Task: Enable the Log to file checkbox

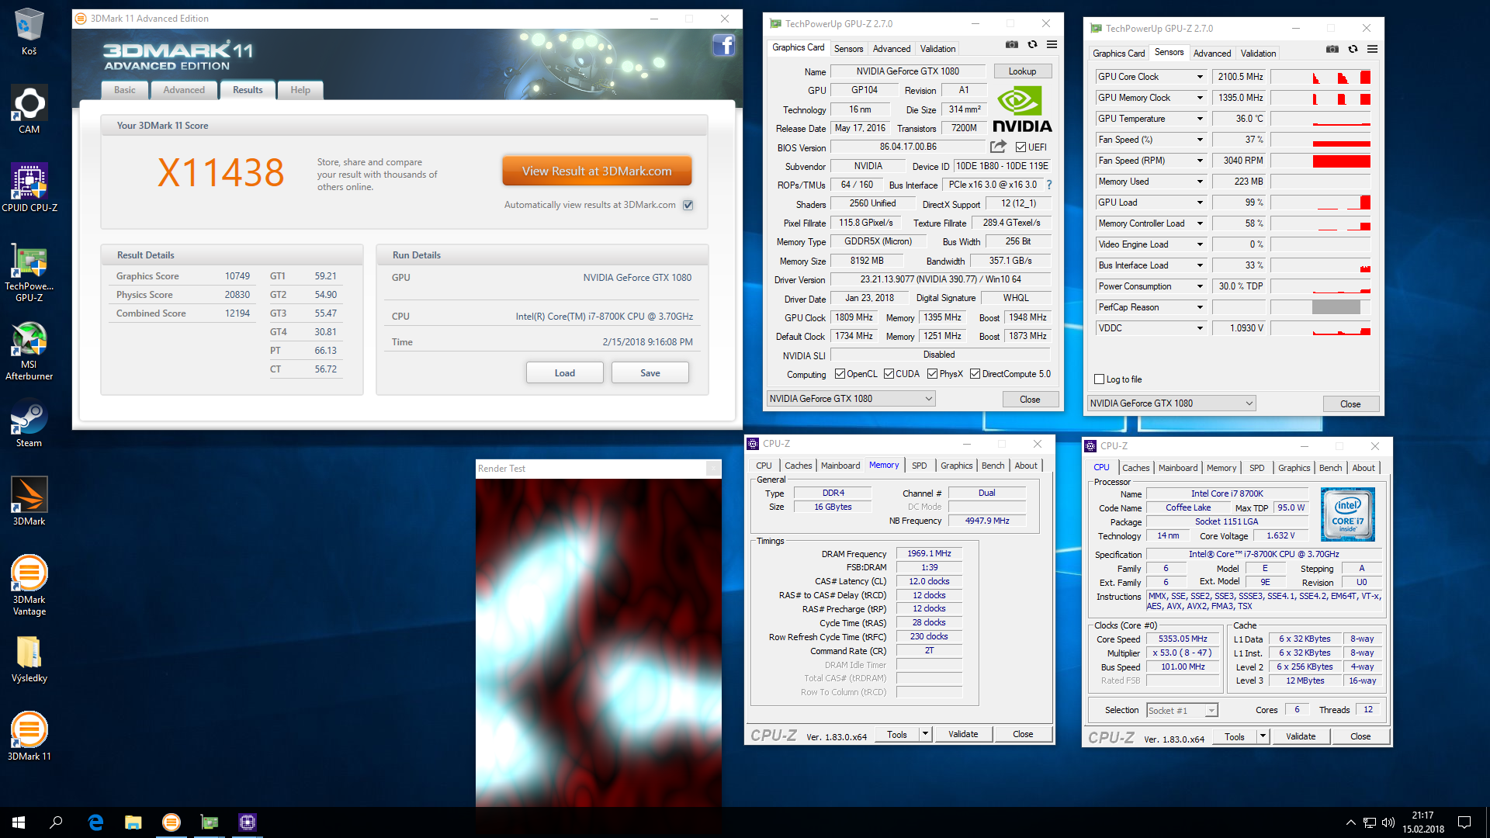Action: tap(1099, 379)
